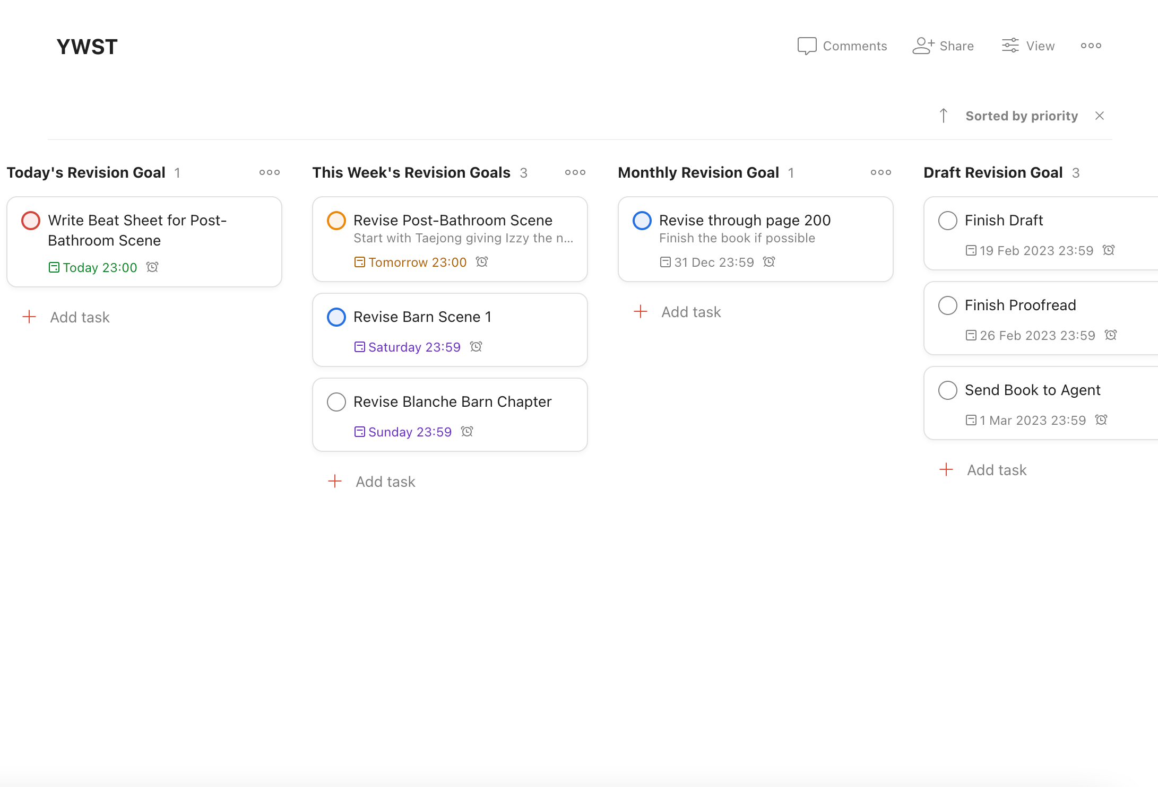Click the alarm icon next to Today 23:00
The height and width of the screenshot is (787, 1158).
pos(152,267)
